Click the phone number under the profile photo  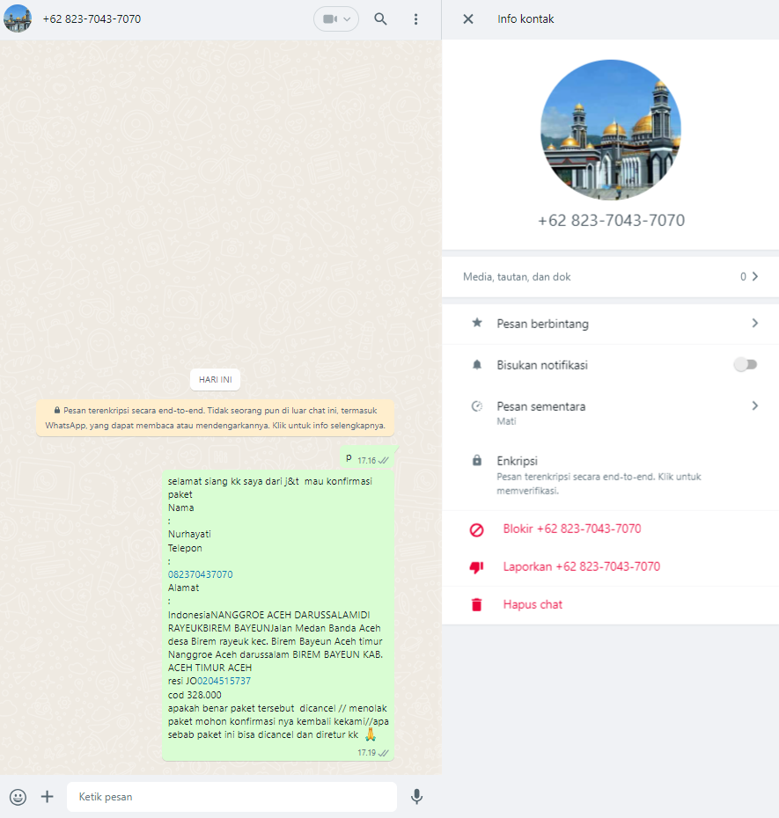click(612, 221)
